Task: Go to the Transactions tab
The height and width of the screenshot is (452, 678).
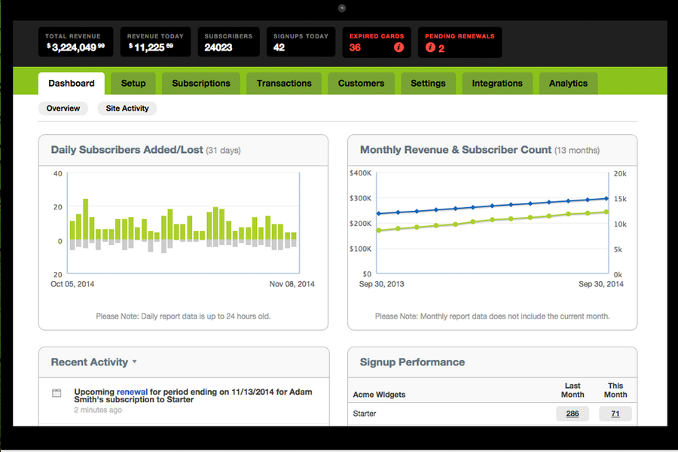Action: (284, 83)
